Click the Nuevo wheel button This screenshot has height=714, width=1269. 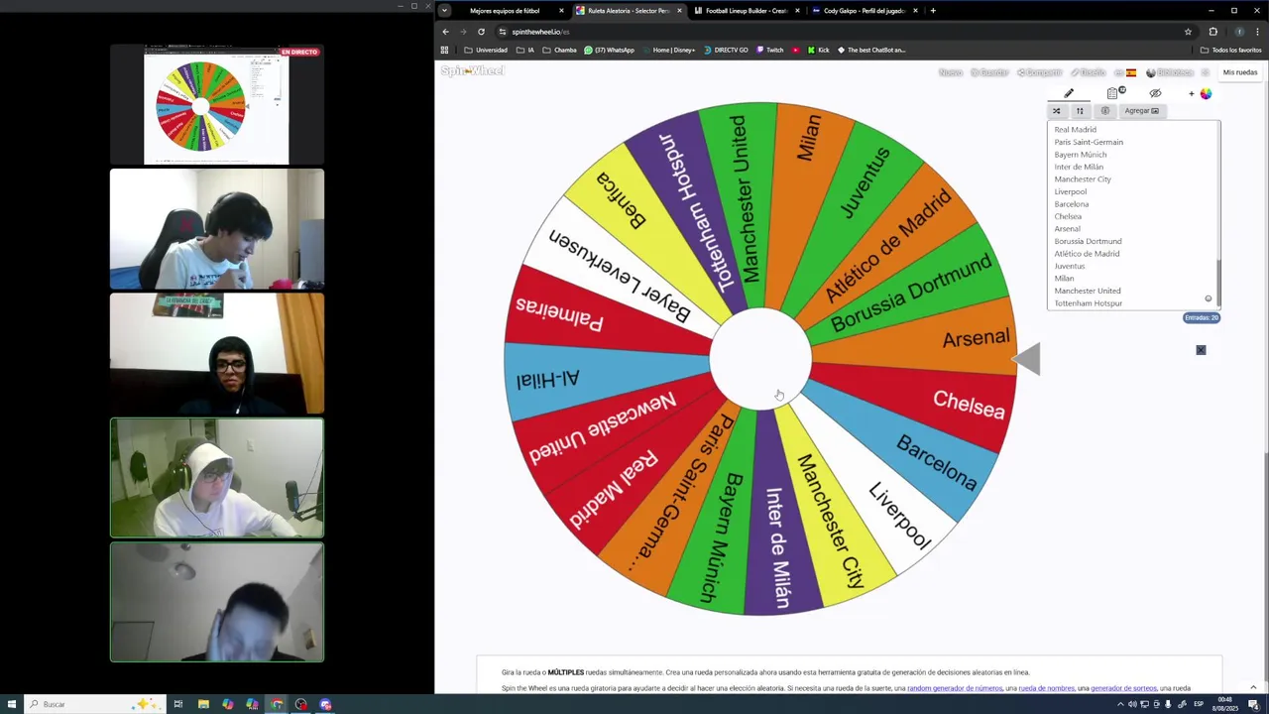pos(950,72)
